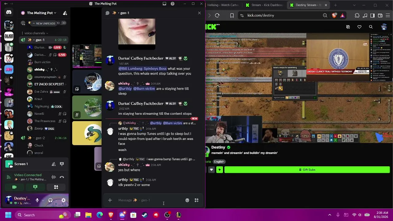This screenshot has width=393, height=221.
Task: Open the browser tab search dropdown
Action: point(354,5)
